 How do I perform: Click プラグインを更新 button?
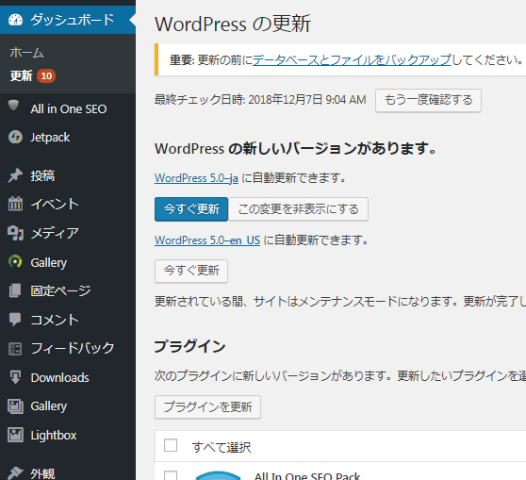click(x=207, y=406)
